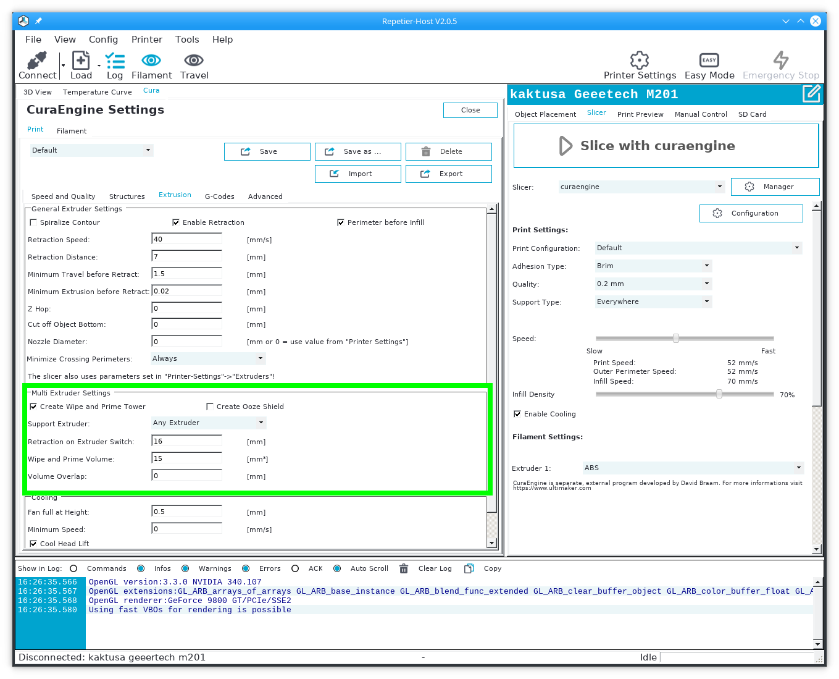Open Minimize Crossing Perimeters dropdown
The height and width of the screenshot is (679, 839).
point(208,358)
